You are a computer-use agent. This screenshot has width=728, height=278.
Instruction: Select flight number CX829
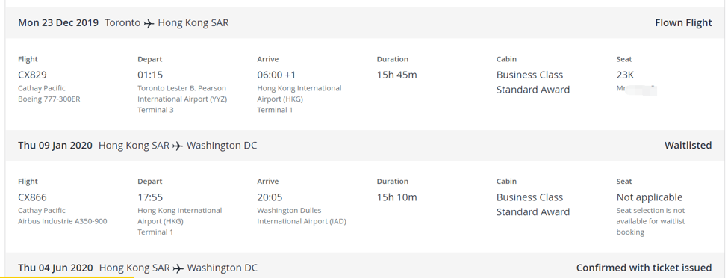(x=33, y=75)
